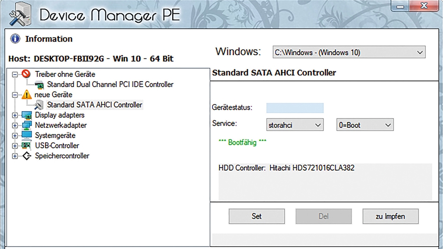This screenshot has height=249, width=443.
Task: Open the Windows installation dropdown
Action: click(x=349, y=53)
